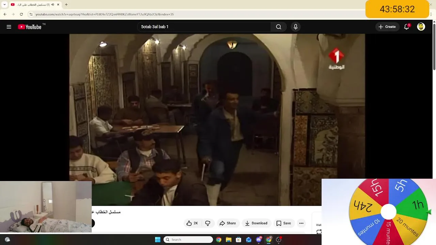Open the notifications bell
The height and width of the screenshot is (245, 436).
pos(406,27)
